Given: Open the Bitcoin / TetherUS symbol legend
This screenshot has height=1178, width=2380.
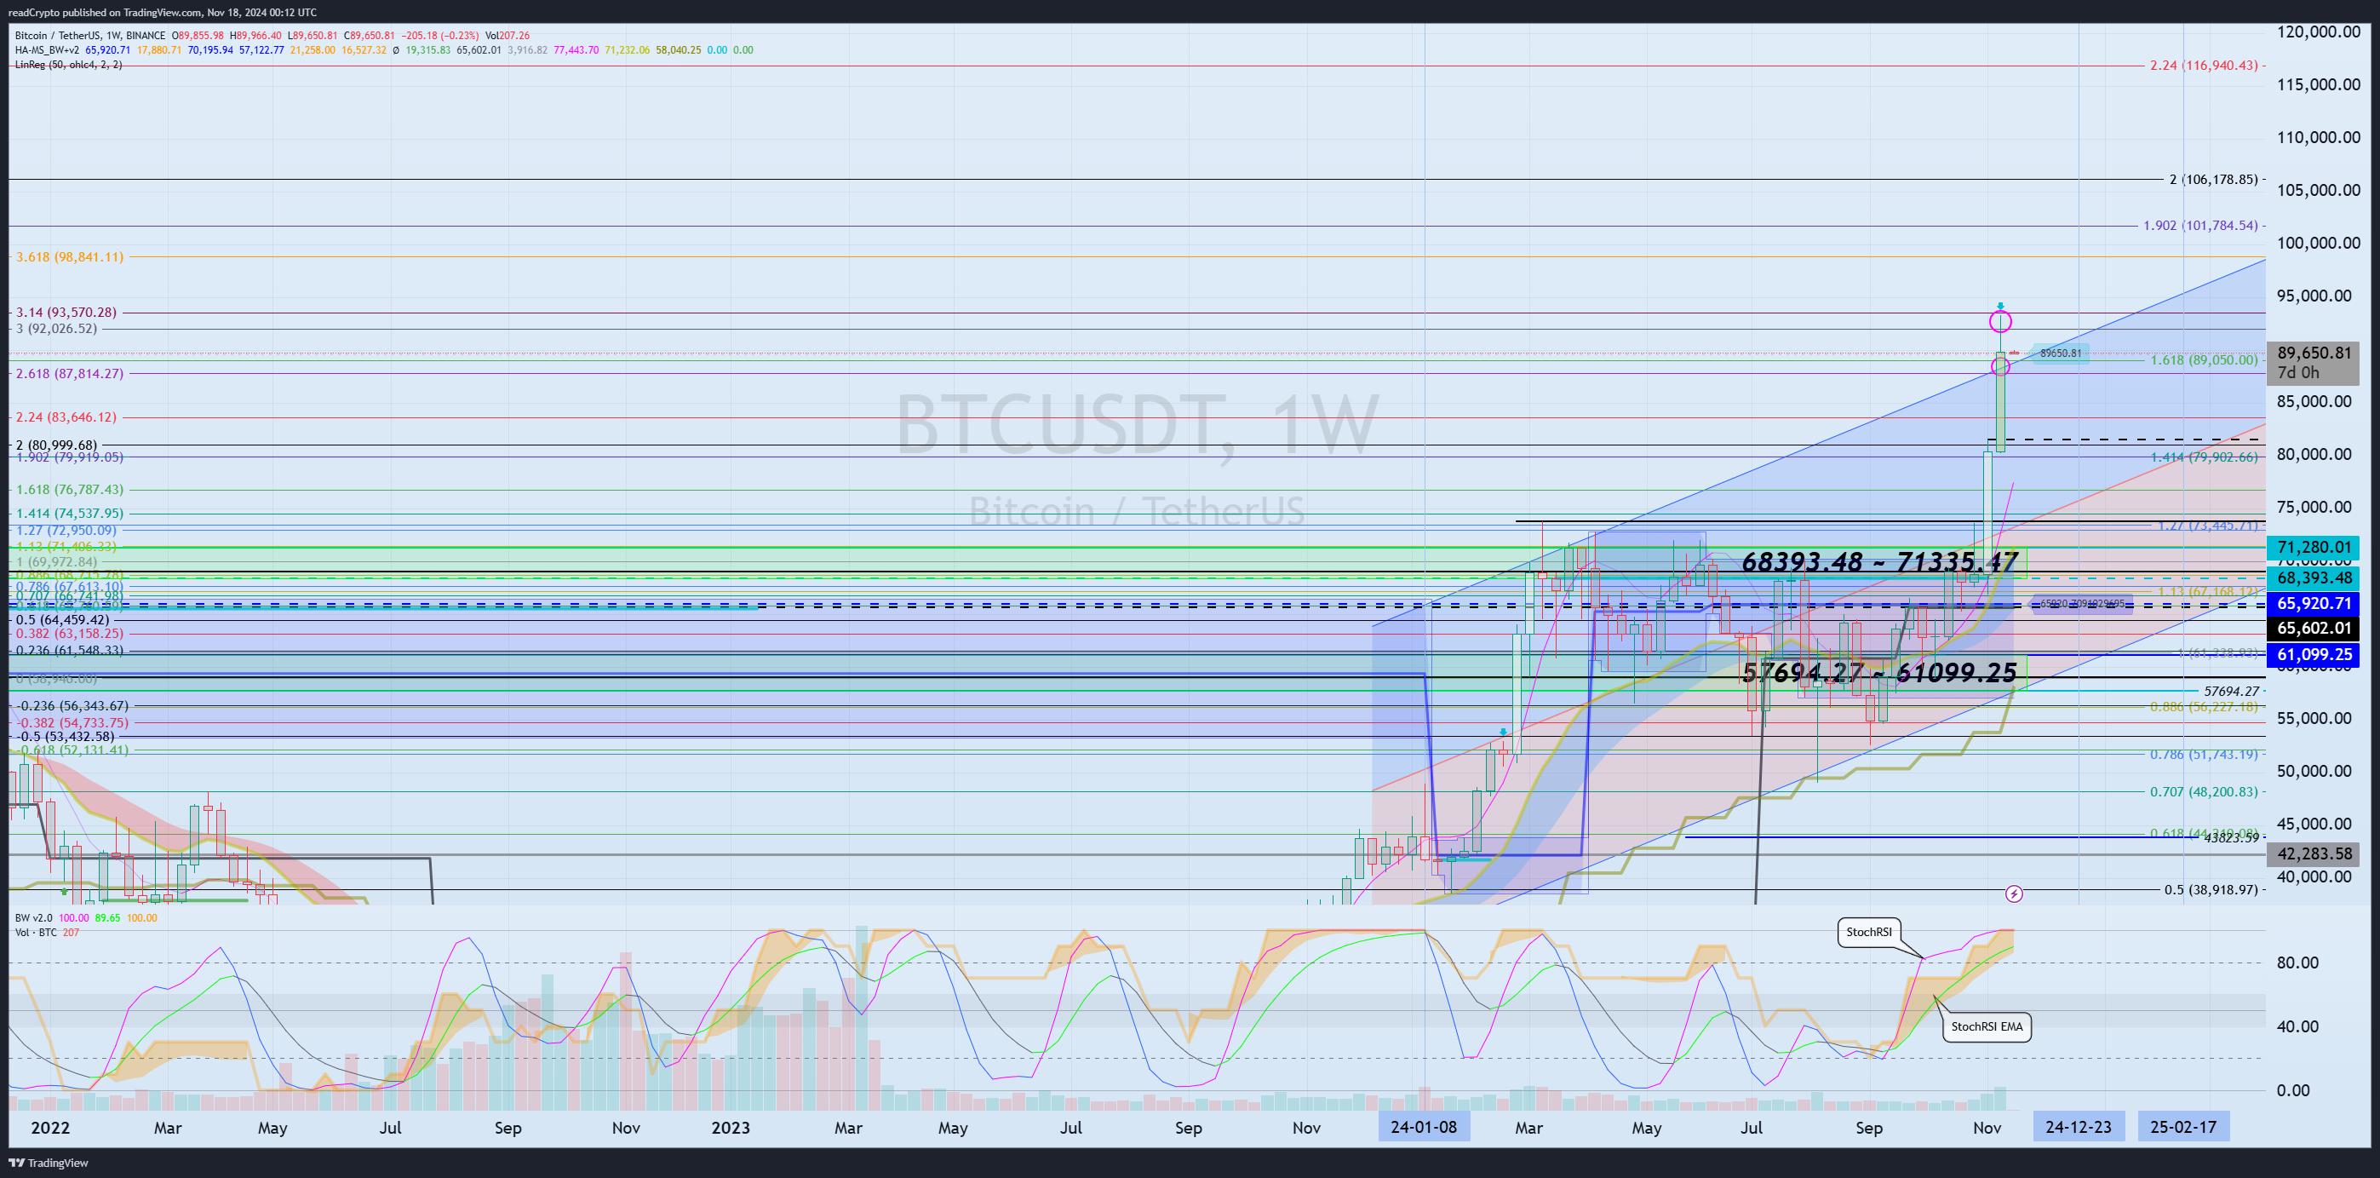Looking at the screenshot, I should click(x=89, y=35).
